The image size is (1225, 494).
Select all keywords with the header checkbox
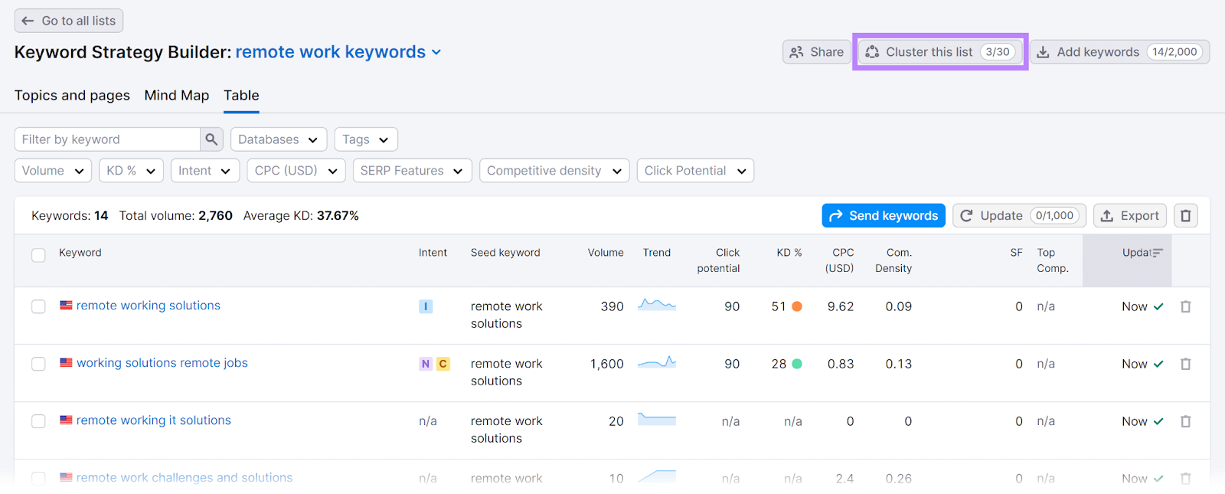pos(38,255)
